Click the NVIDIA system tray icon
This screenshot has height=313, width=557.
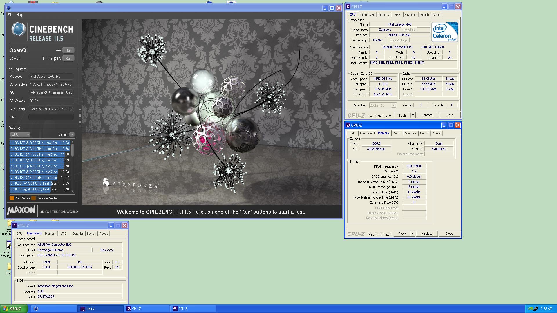[530, 309]
